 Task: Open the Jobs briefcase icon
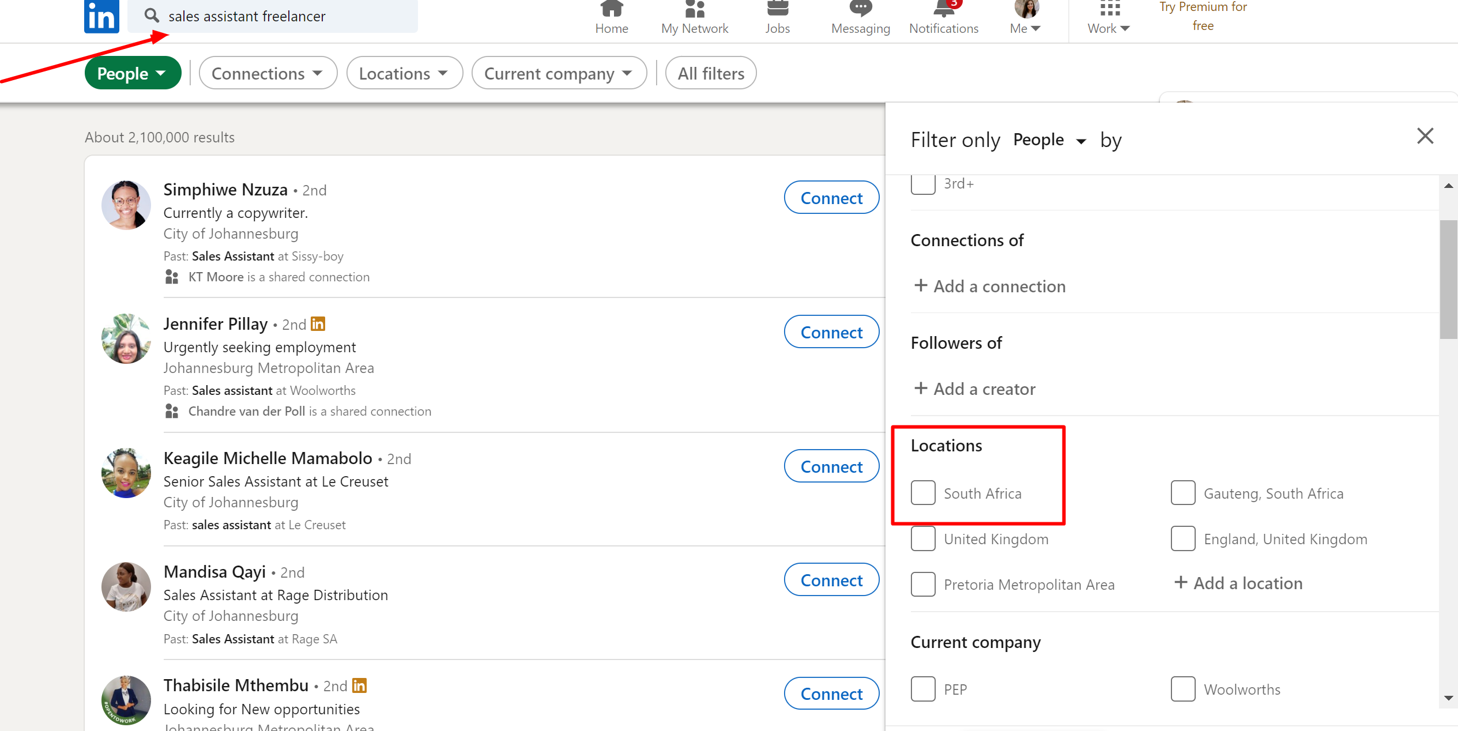(x=777, y=9)
